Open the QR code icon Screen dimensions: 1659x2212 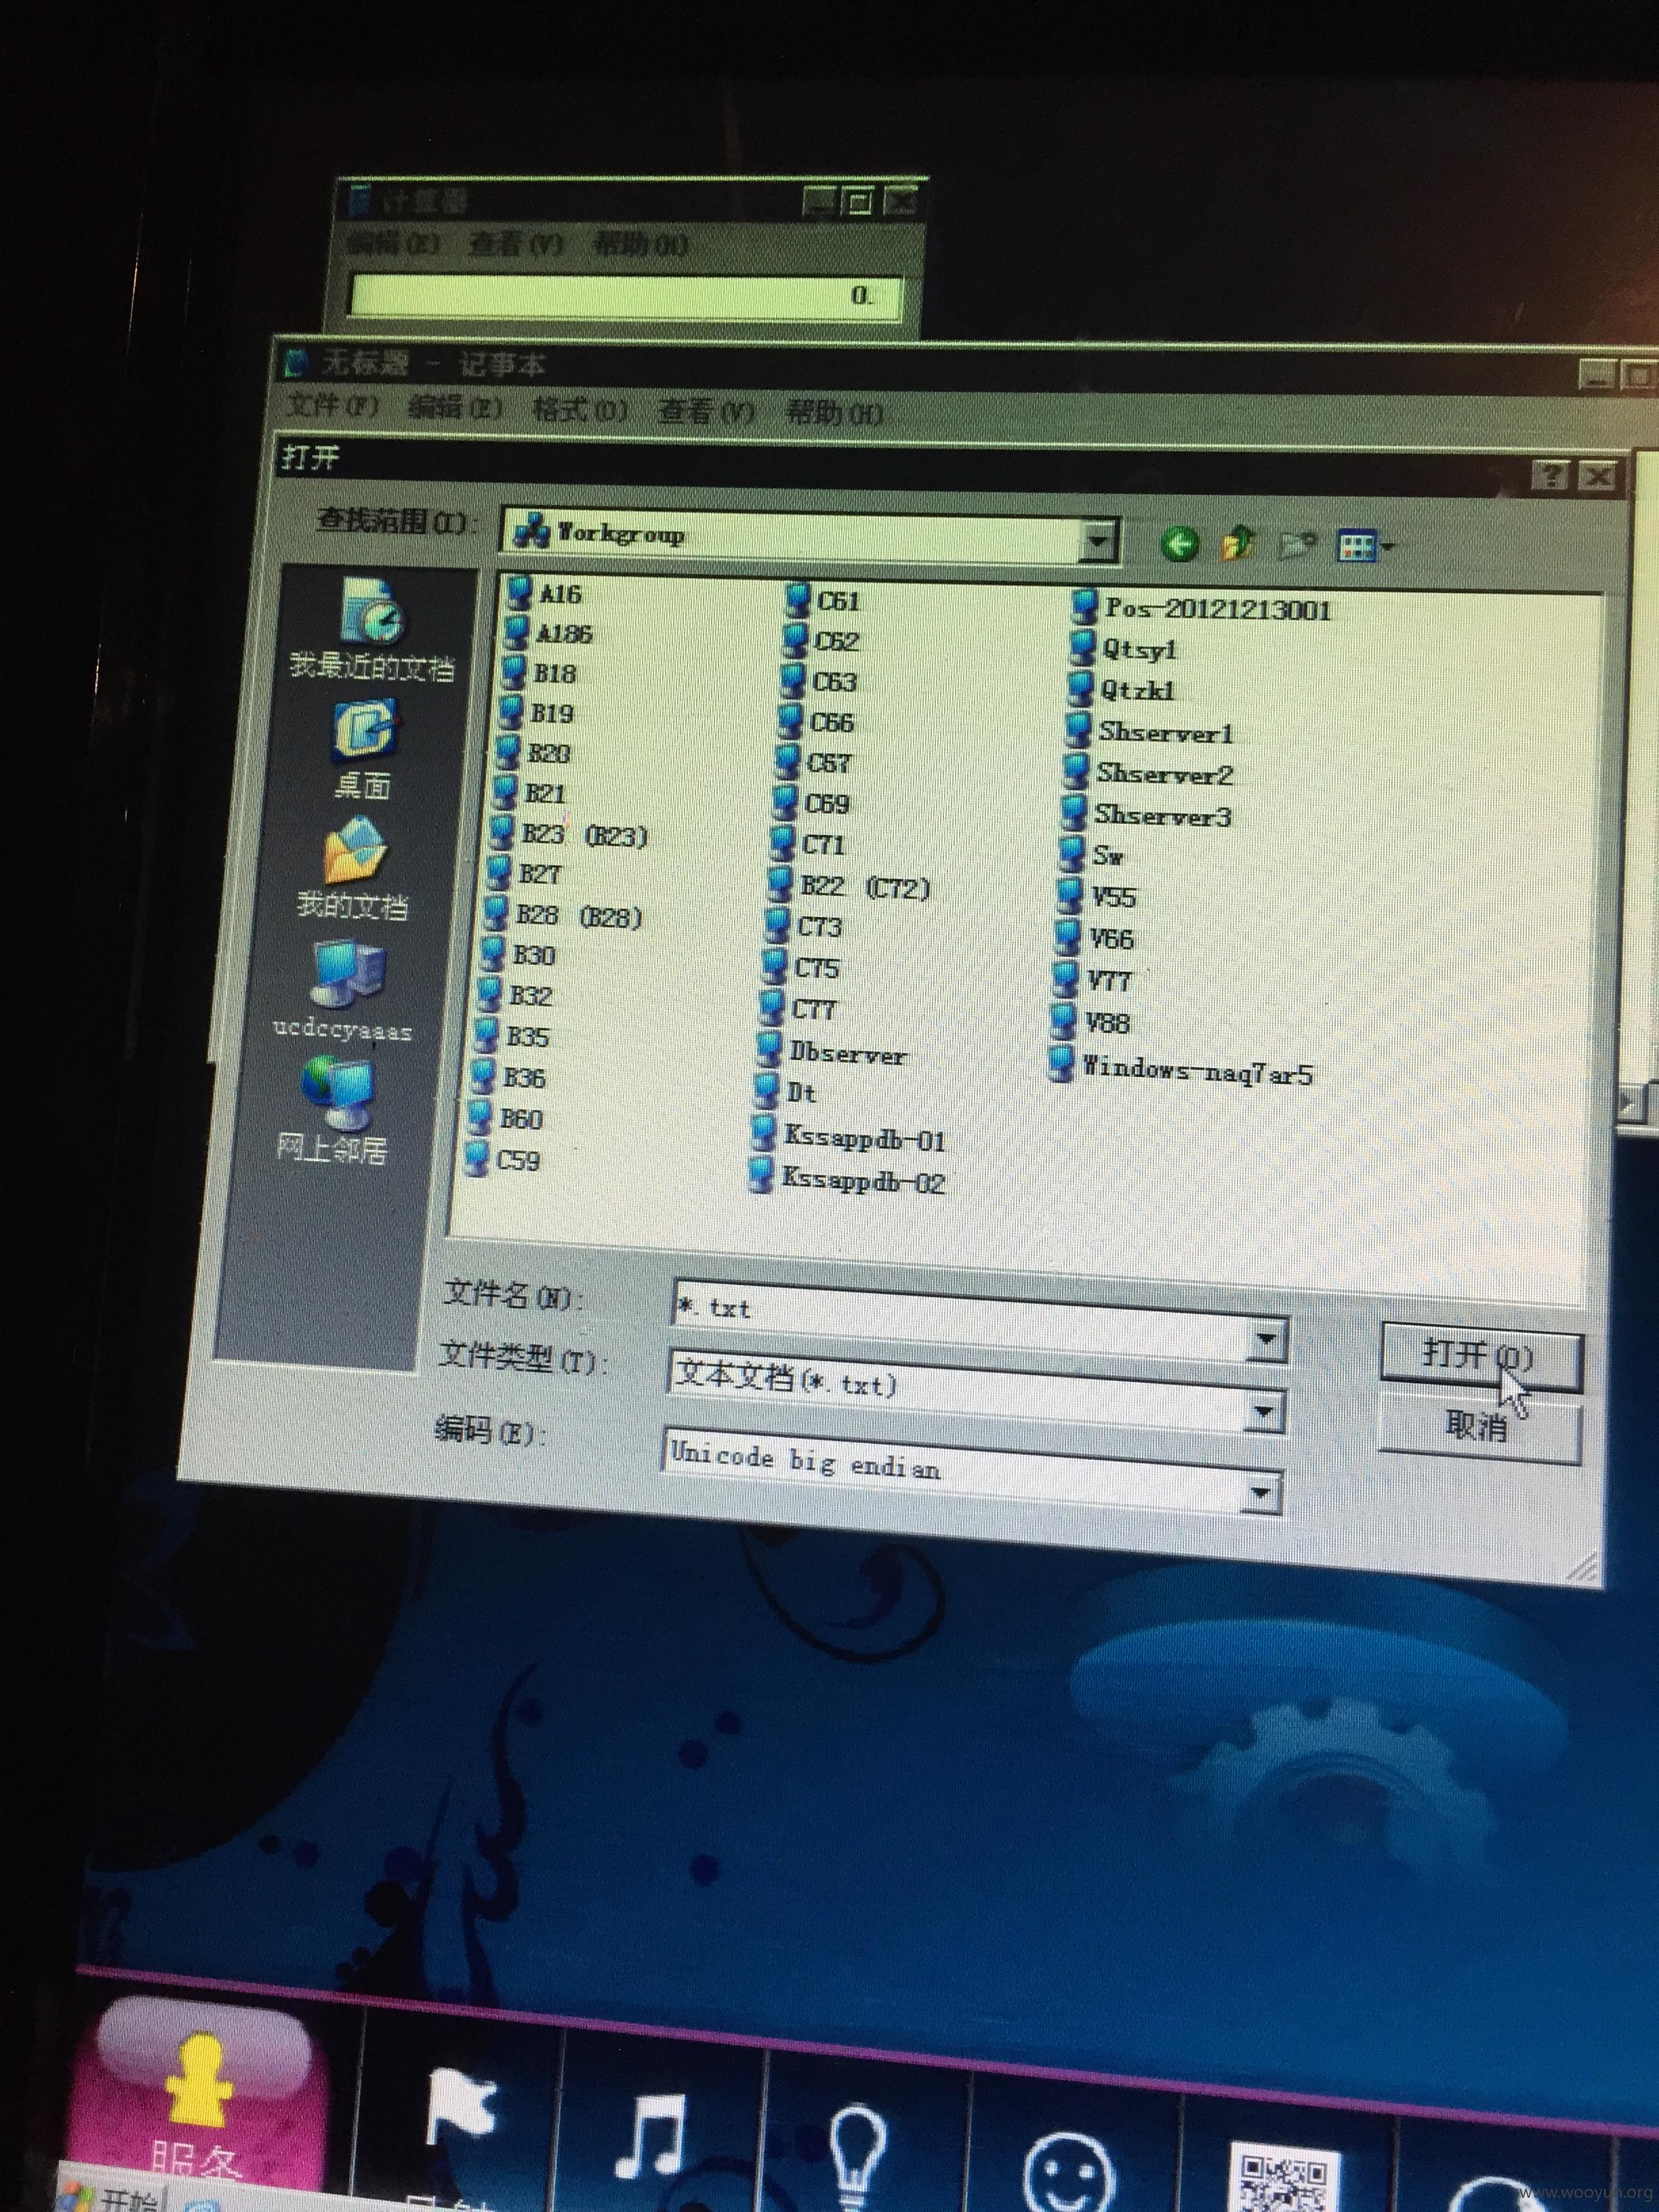[1283, 2178]
